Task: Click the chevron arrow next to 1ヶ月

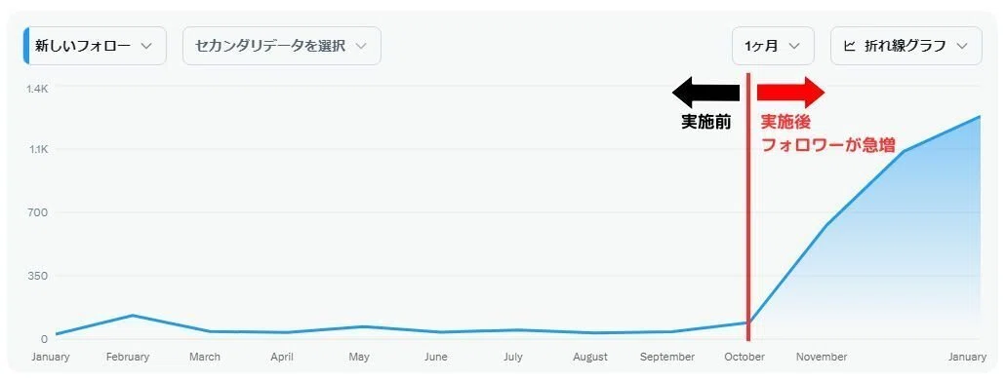Action: tap(793, 46)
